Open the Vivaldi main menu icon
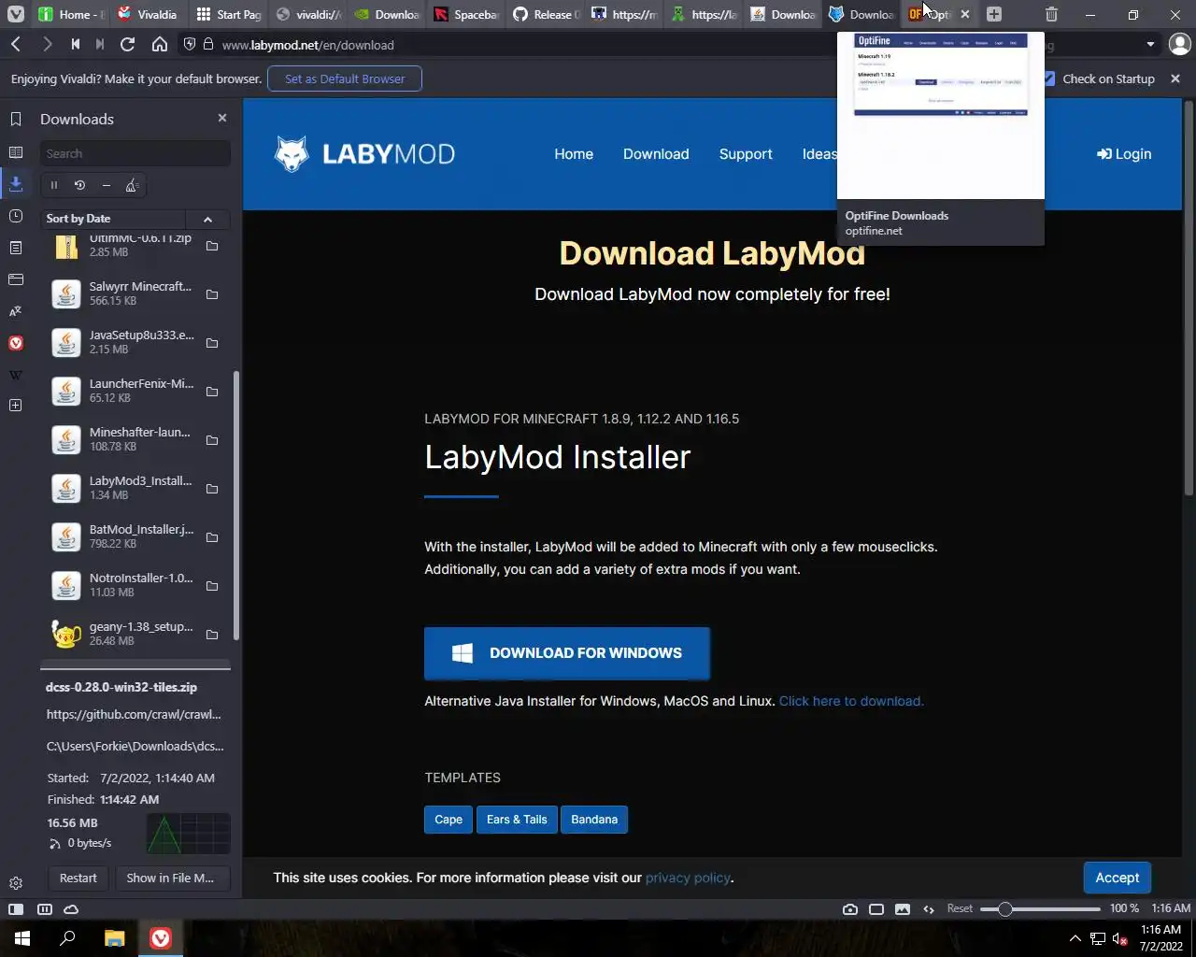 [16, 14]
